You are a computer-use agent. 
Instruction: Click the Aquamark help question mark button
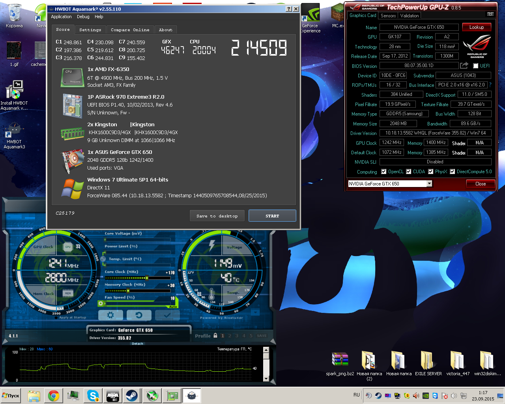coord(288,9)
